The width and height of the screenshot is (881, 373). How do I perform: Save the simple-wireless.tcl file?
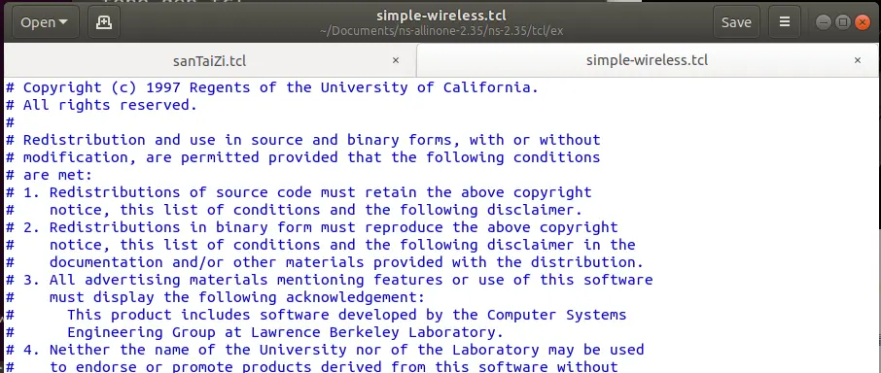736,22
